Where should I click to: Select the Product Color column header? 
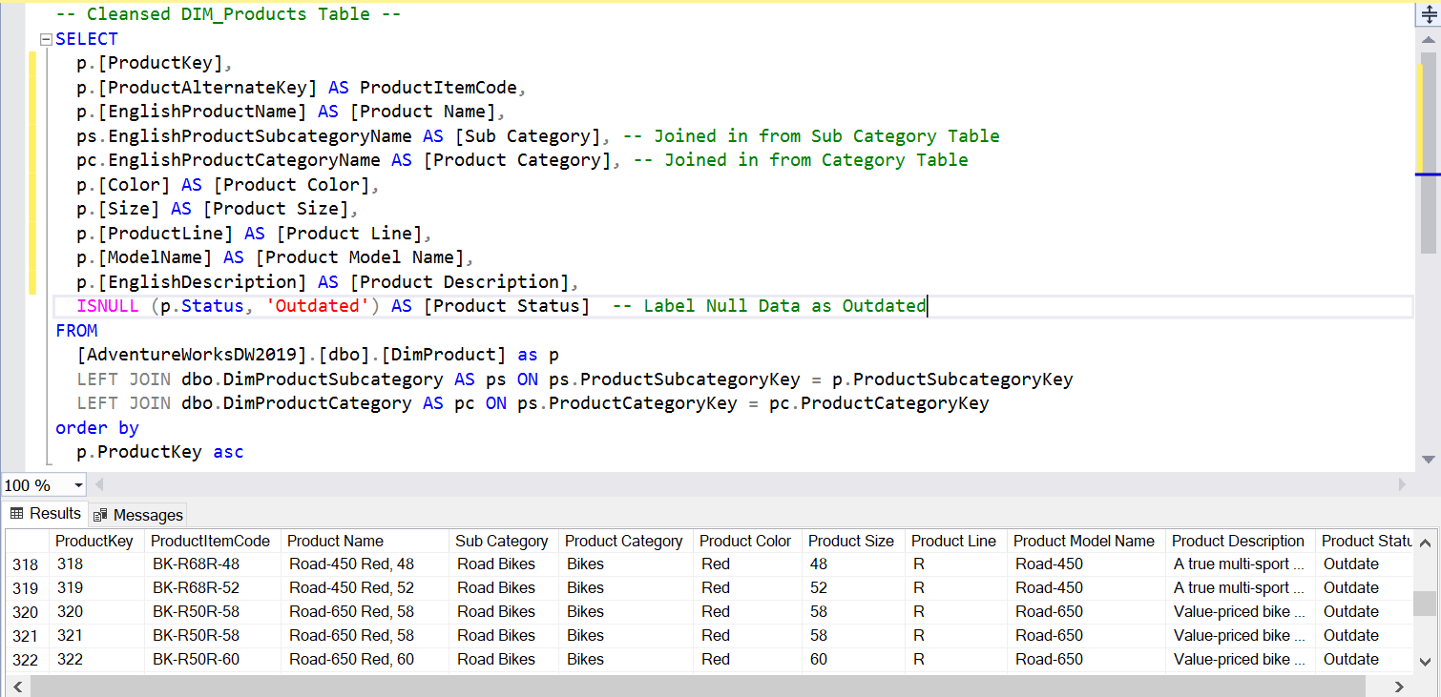click(x=747, y=541)
